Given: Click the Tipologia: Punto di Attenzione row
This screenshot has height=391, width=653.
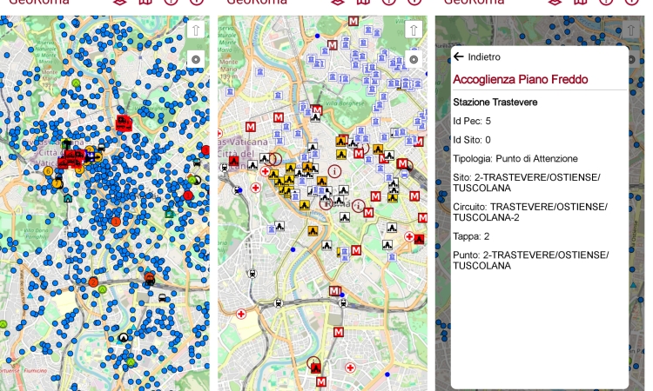Looking at the screenshot, I should pos(515,158).
